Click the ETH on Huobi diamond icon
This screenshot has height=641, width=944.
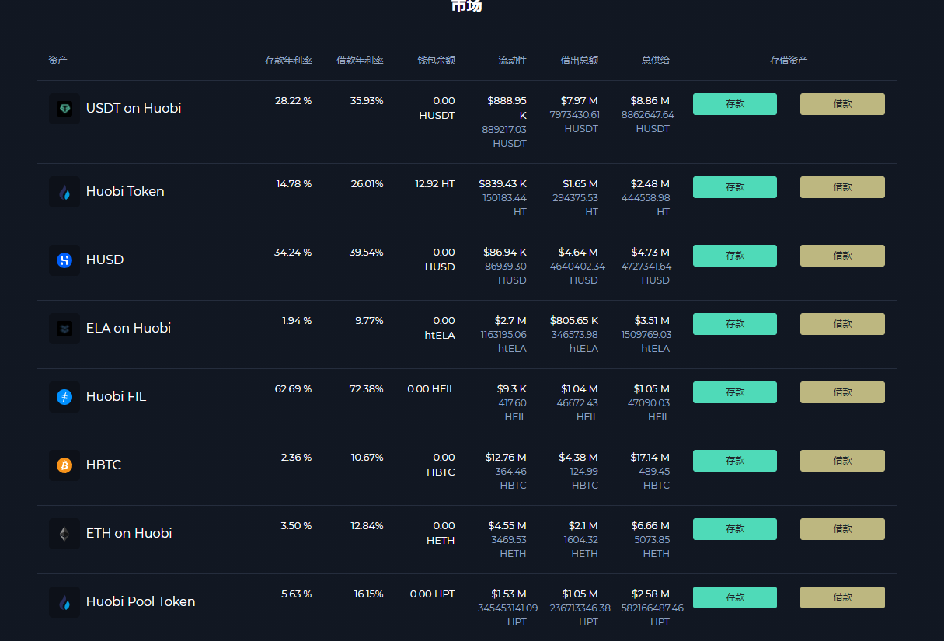point(64,534)
